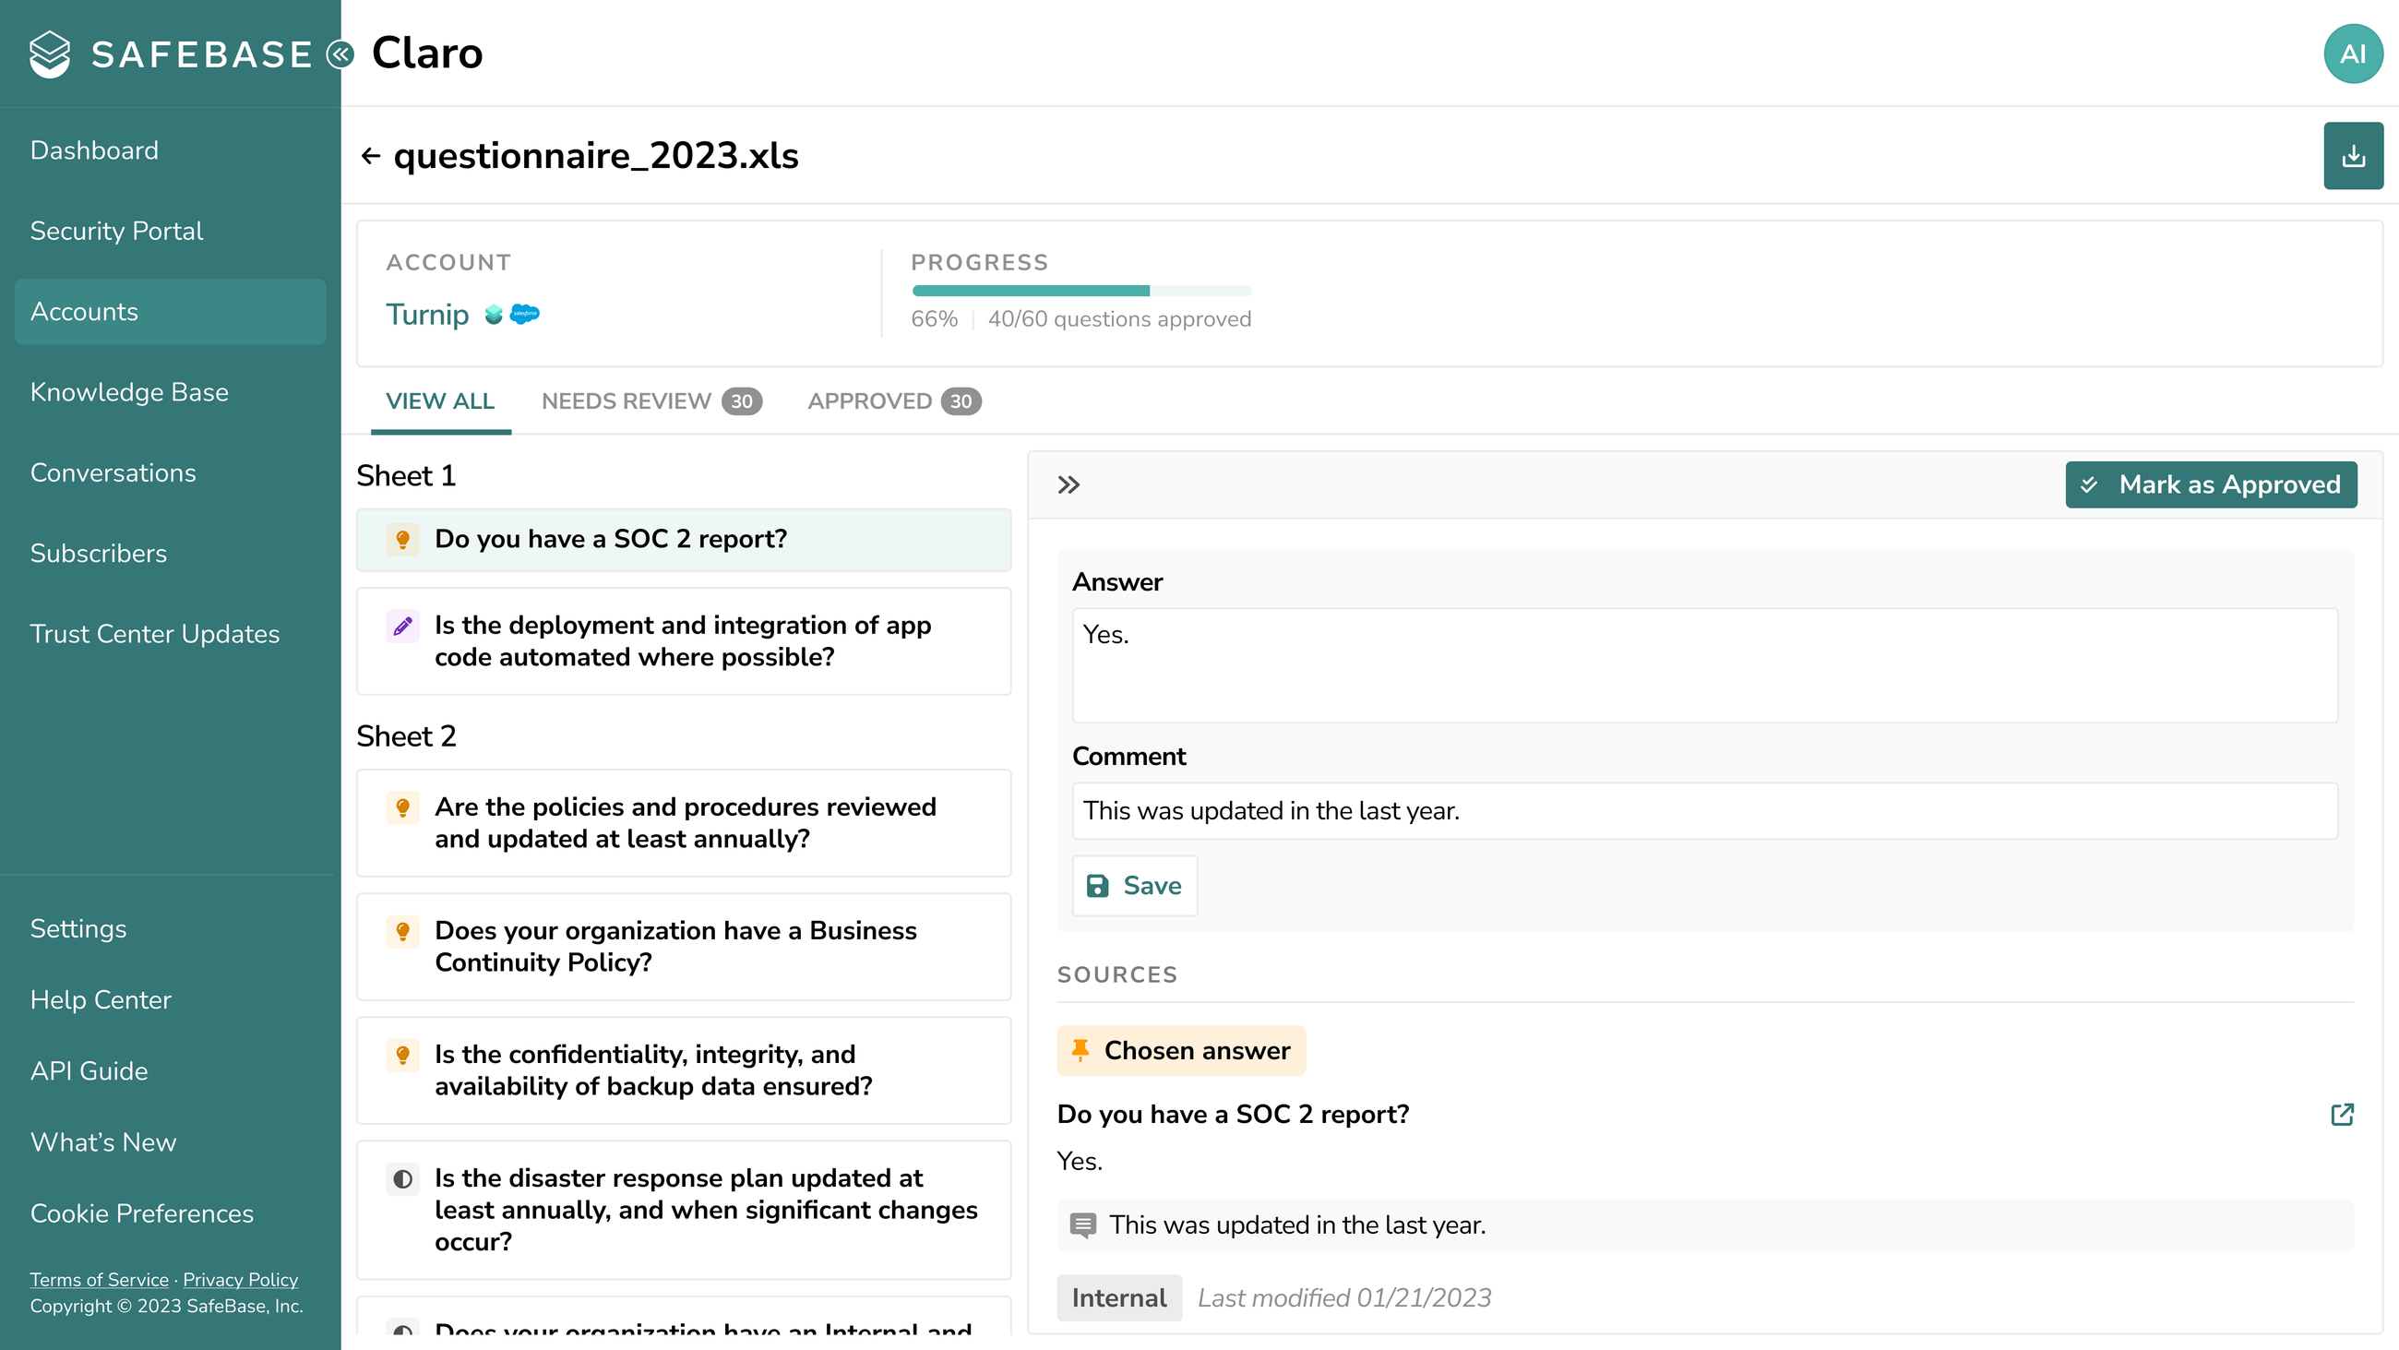The height and width of the screenshot is (1350, 2399).
Task: Open source question via external link icon
Action: click(x=2341, y=1115)
